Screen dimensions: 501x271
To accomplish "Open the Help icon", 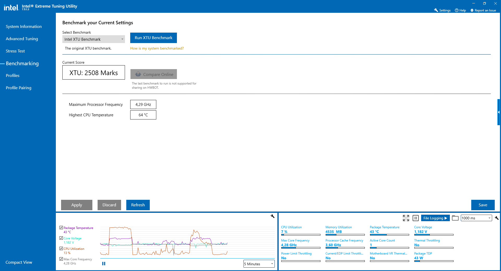I will (457, 10).
